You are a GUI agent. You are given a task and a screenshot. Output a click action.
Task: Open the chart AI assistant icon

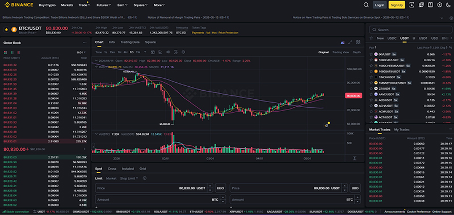tap(343, 43)
